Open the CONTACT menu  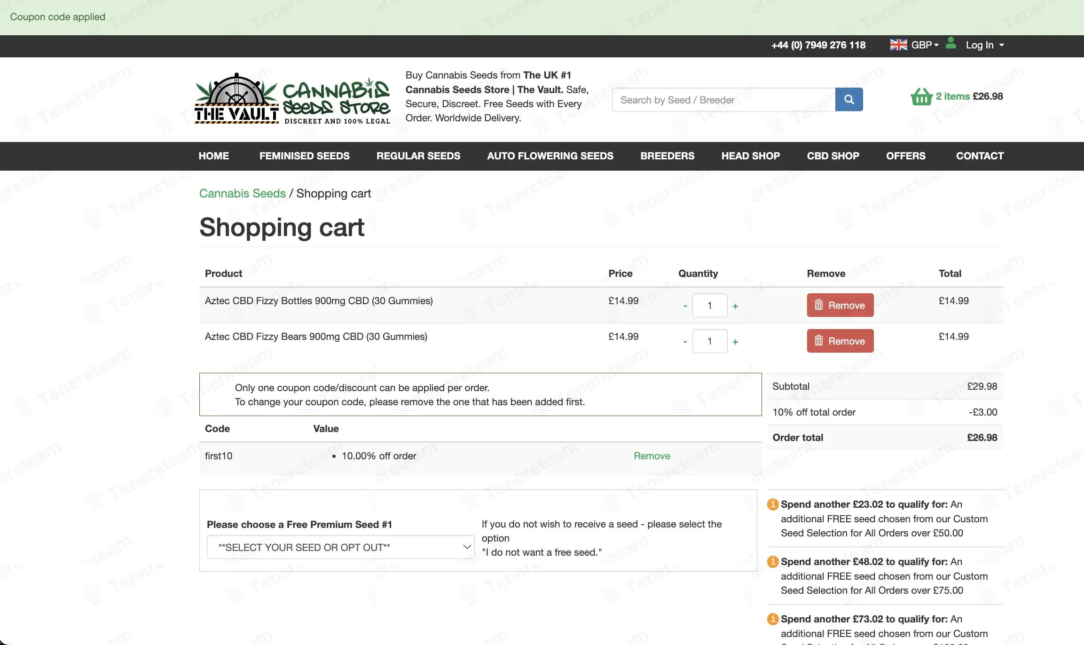tap(980, 156)
